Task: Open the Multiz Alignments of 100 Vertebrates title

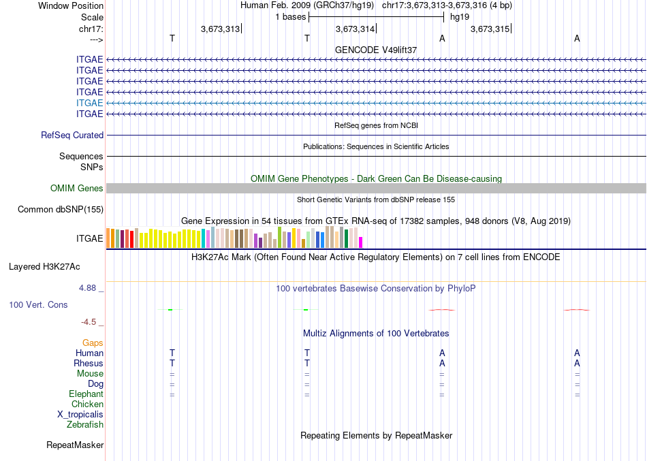Action: [x=376, y=333]
